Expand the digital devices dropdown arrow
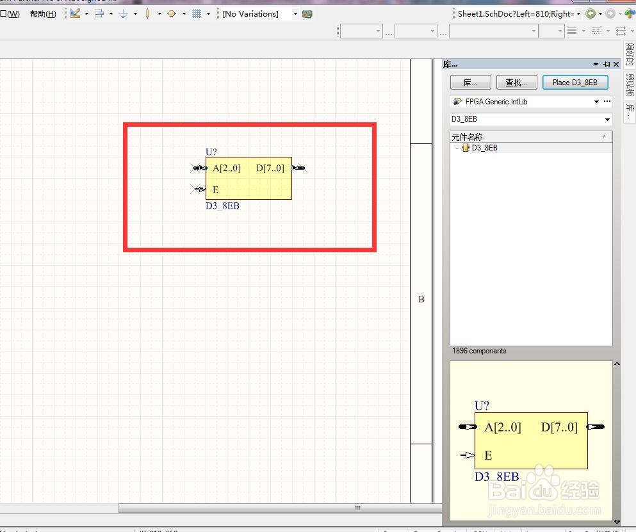 [x=160, y=14]
